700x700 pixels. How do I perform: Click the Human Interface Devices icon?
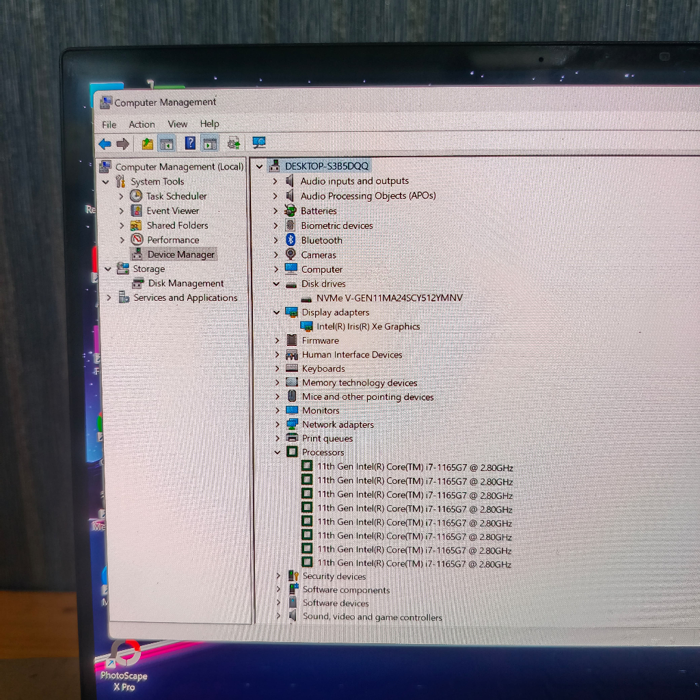(291, 355)
